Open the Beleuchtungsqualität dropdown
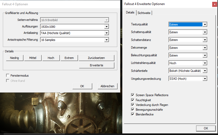The height and width of the screenshot is (135, 218). click(x=188, y=55)
